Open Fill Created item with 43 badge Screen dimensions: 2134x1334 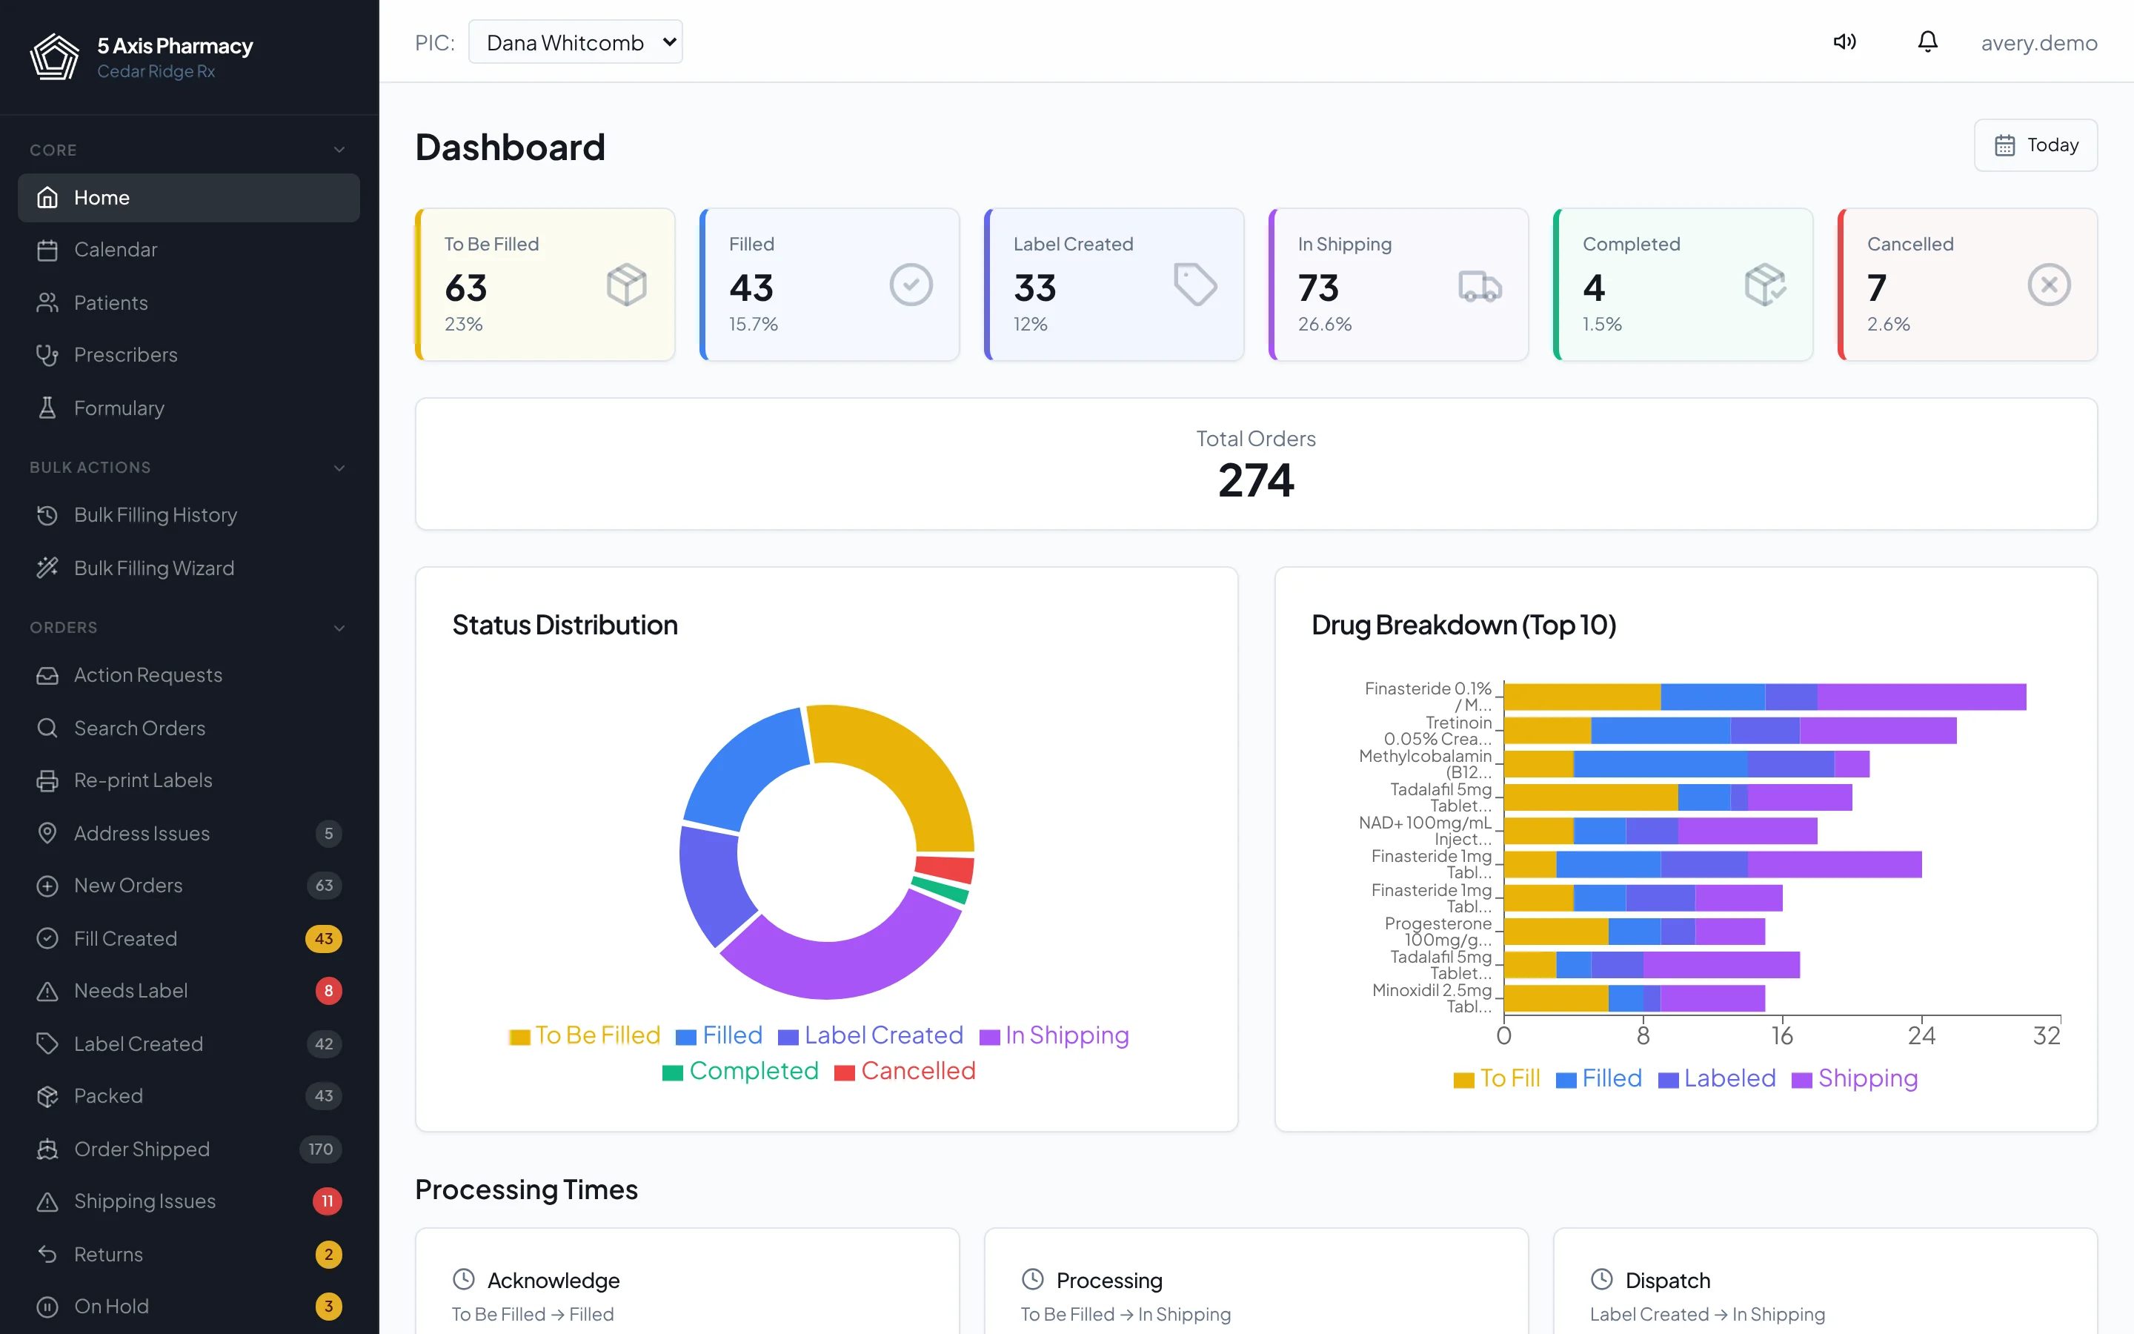tap(189, 939)
